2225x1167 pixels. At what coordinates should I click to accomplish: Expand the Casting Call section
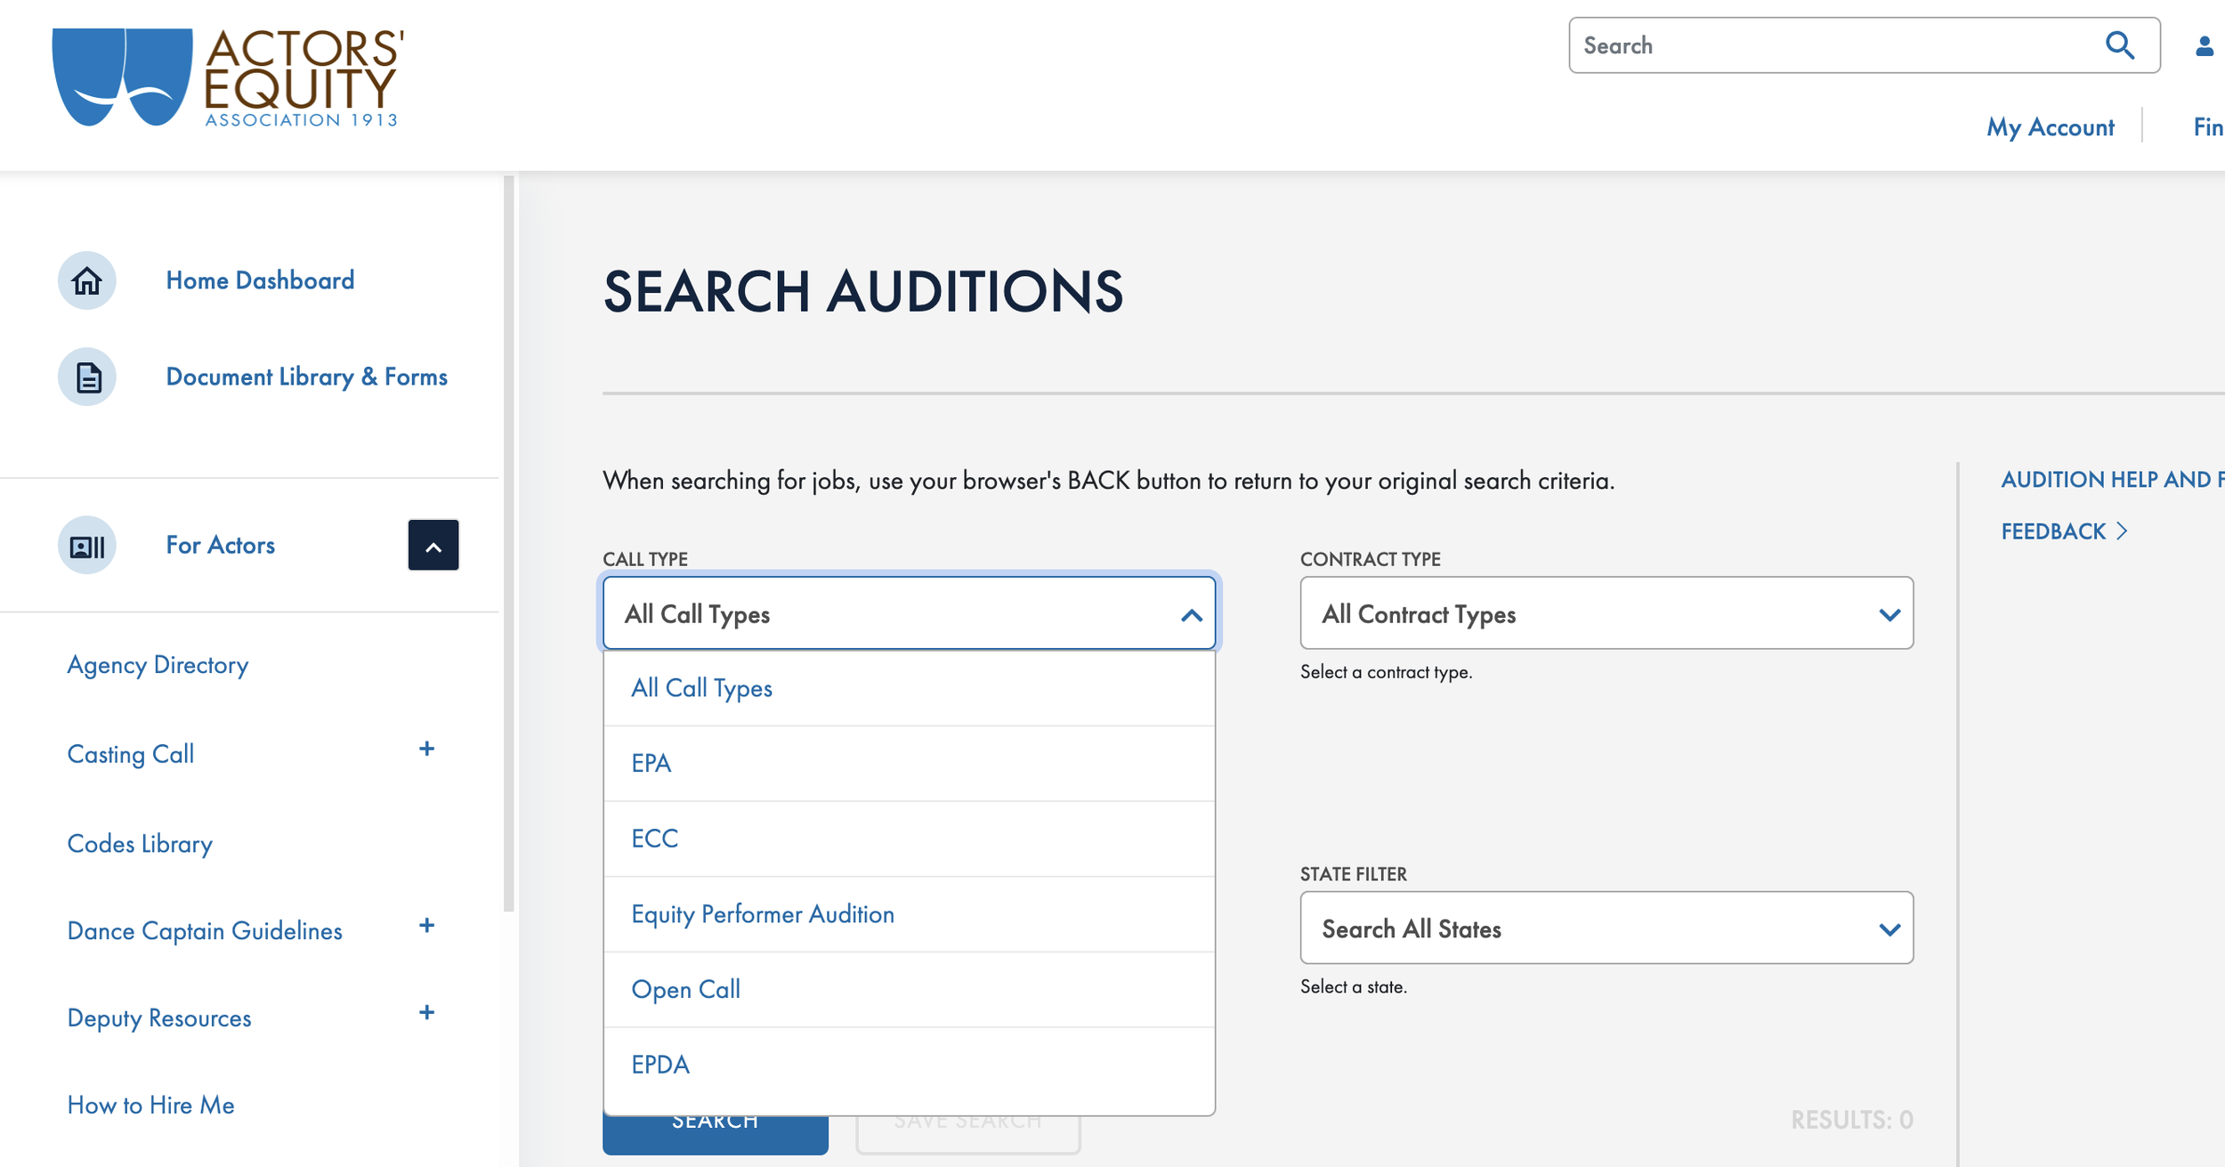point(427,749)
